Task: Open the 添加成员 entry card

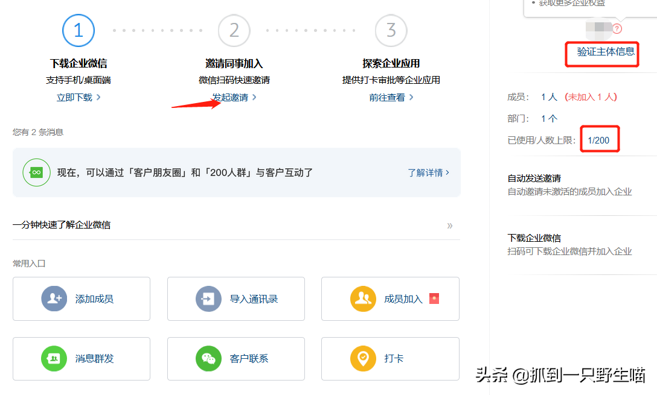Action: pos(82,299)
